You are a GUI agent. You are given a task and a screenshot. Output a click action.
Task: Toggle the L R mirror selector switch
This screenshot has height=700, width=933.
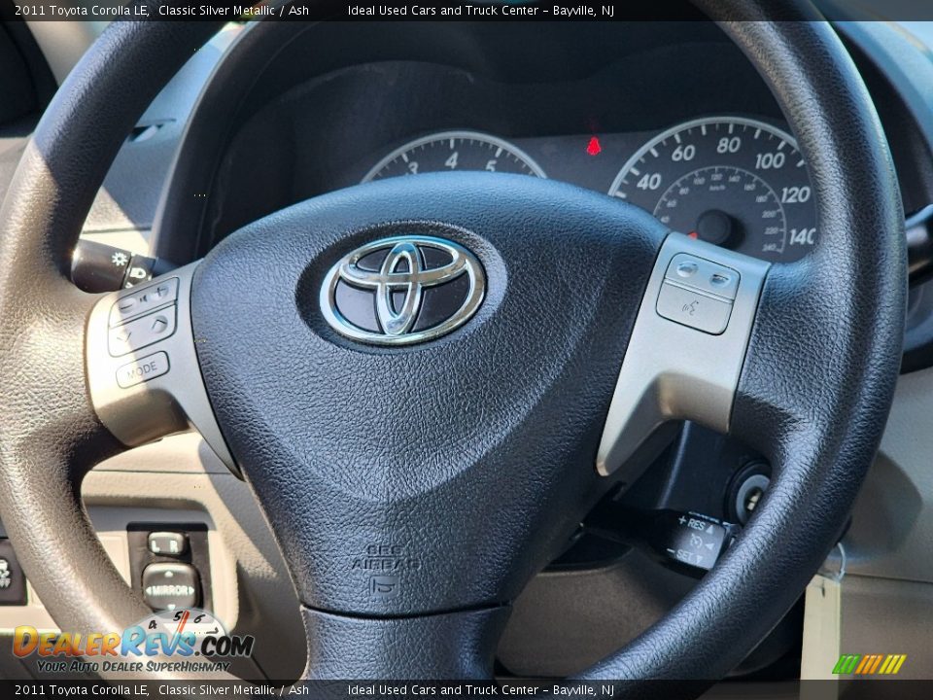[x=167, y=543]
